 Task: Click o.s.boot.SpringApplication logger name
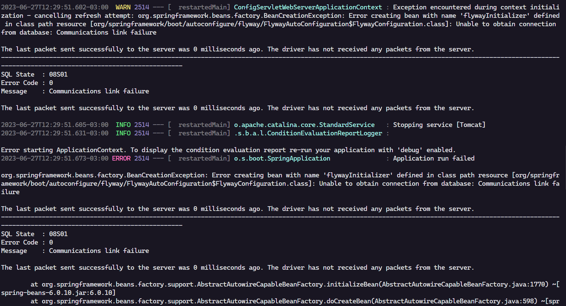pos(282,158)
